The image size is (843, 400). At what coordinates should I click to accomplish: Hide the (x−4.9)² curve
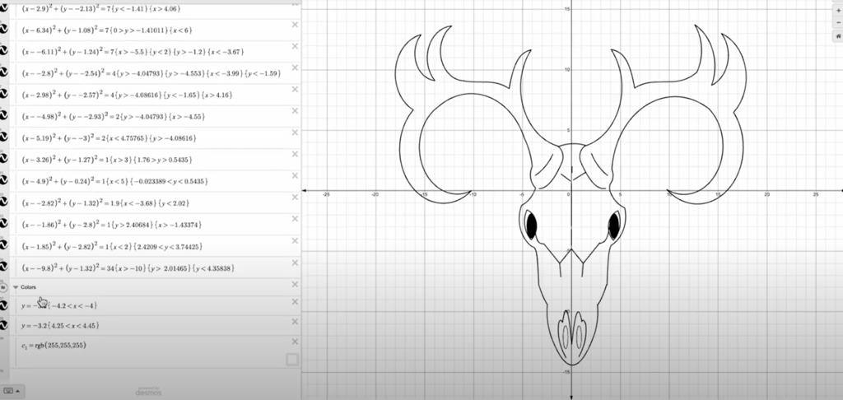coord(3,179)
